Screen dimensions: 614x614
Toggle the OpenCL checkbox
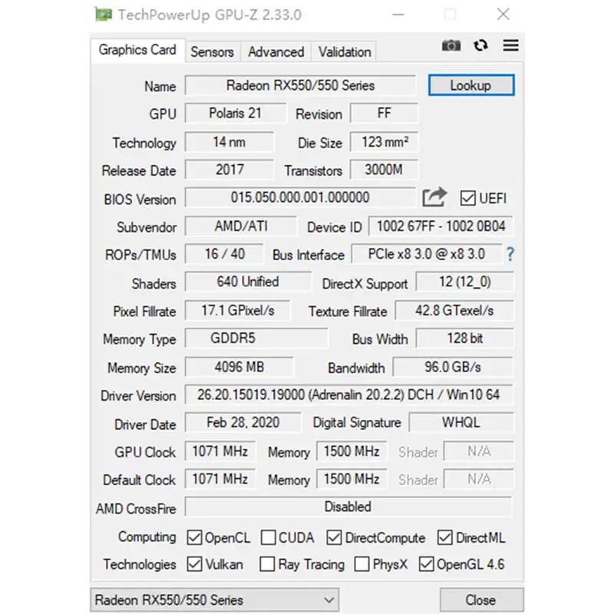(194, 538)
